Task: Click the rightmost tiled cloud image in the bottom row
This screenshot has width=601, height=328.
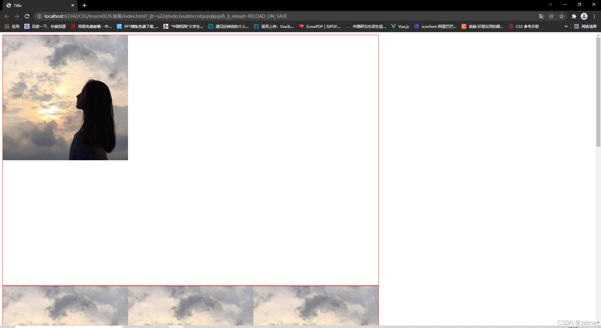Action: click(316, 306)
